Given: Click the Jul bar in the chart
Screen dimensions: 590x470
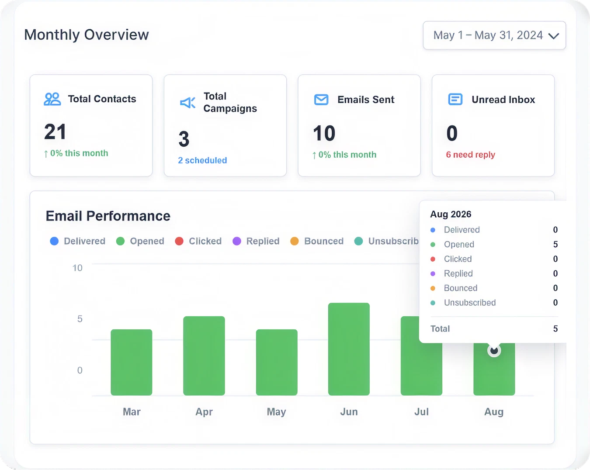Looking at the screenshot, I should (421, 369).
